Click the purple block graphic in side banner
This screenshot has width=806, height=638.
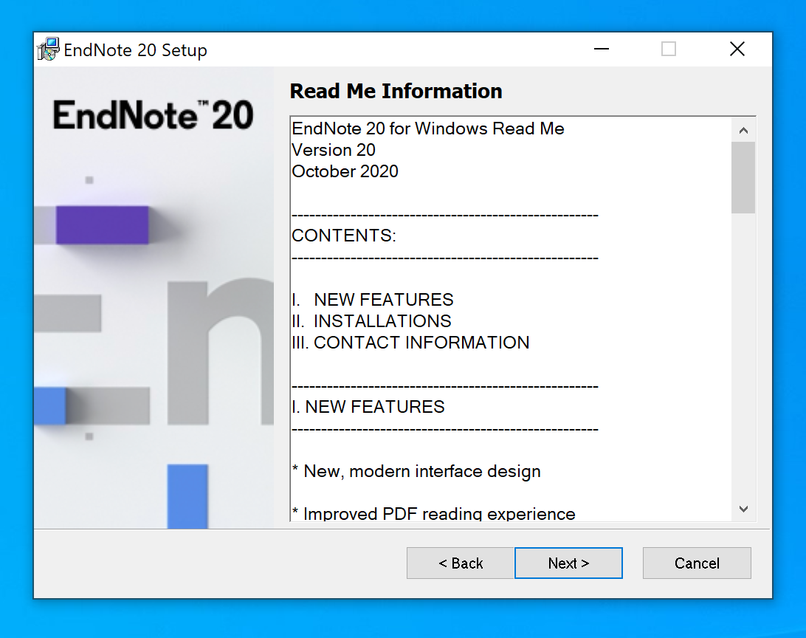[x=102, y=224]
